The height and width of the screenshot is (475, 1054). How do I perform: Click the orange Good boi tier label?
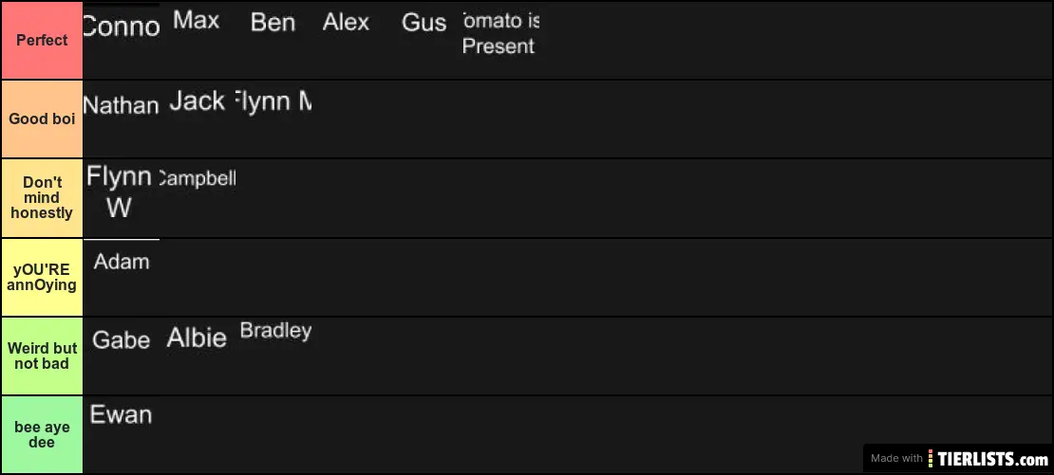coord(42,119)
